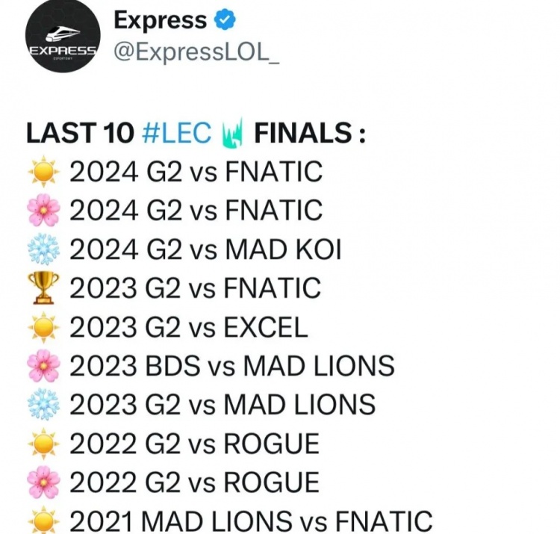
Task: Click the blue verified badge
Action: click(x=225, y=20)
